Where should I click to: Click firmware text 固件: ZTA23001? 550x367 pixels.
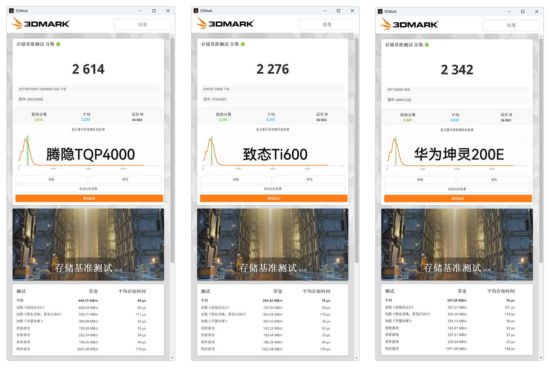(x=215, y=99)
